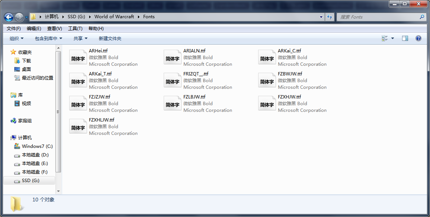Click the 新建文件夹 button
430x217 pixels.
[x=110, y=38]
